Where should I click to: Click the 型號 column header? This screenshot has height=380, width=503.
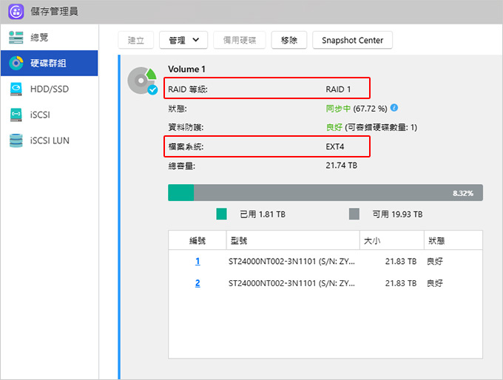tap(293, 240)
